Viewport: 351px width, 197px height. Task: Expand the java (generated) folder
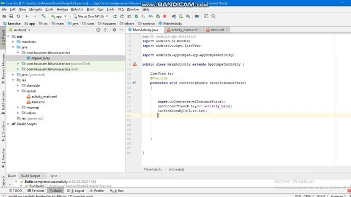[13, 74]
